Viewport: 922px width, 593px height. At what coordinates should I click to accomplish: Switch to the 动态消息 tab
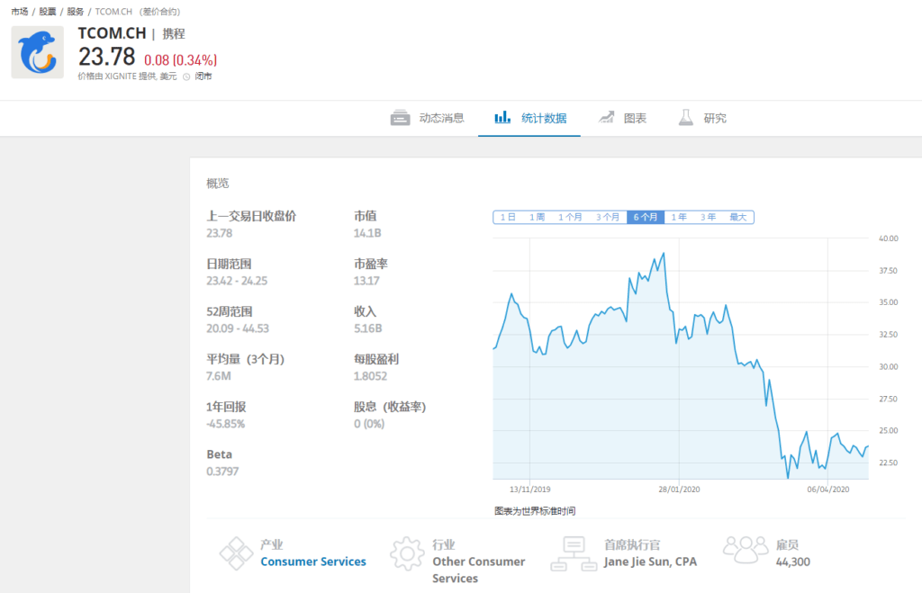tap(427, 118)
